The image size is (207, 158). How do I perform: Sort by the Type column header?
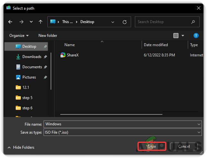point(194,45)
